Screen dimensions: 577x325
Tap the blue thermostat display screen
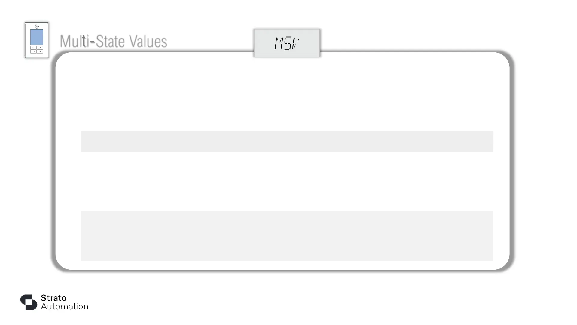pos(37,37)
